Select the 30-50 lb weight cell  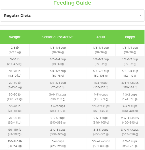coord(15,97)
